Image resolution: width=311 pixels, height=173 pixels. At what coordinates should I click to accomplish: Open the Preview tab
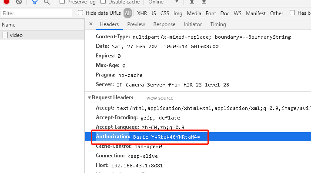pos(136,24)
